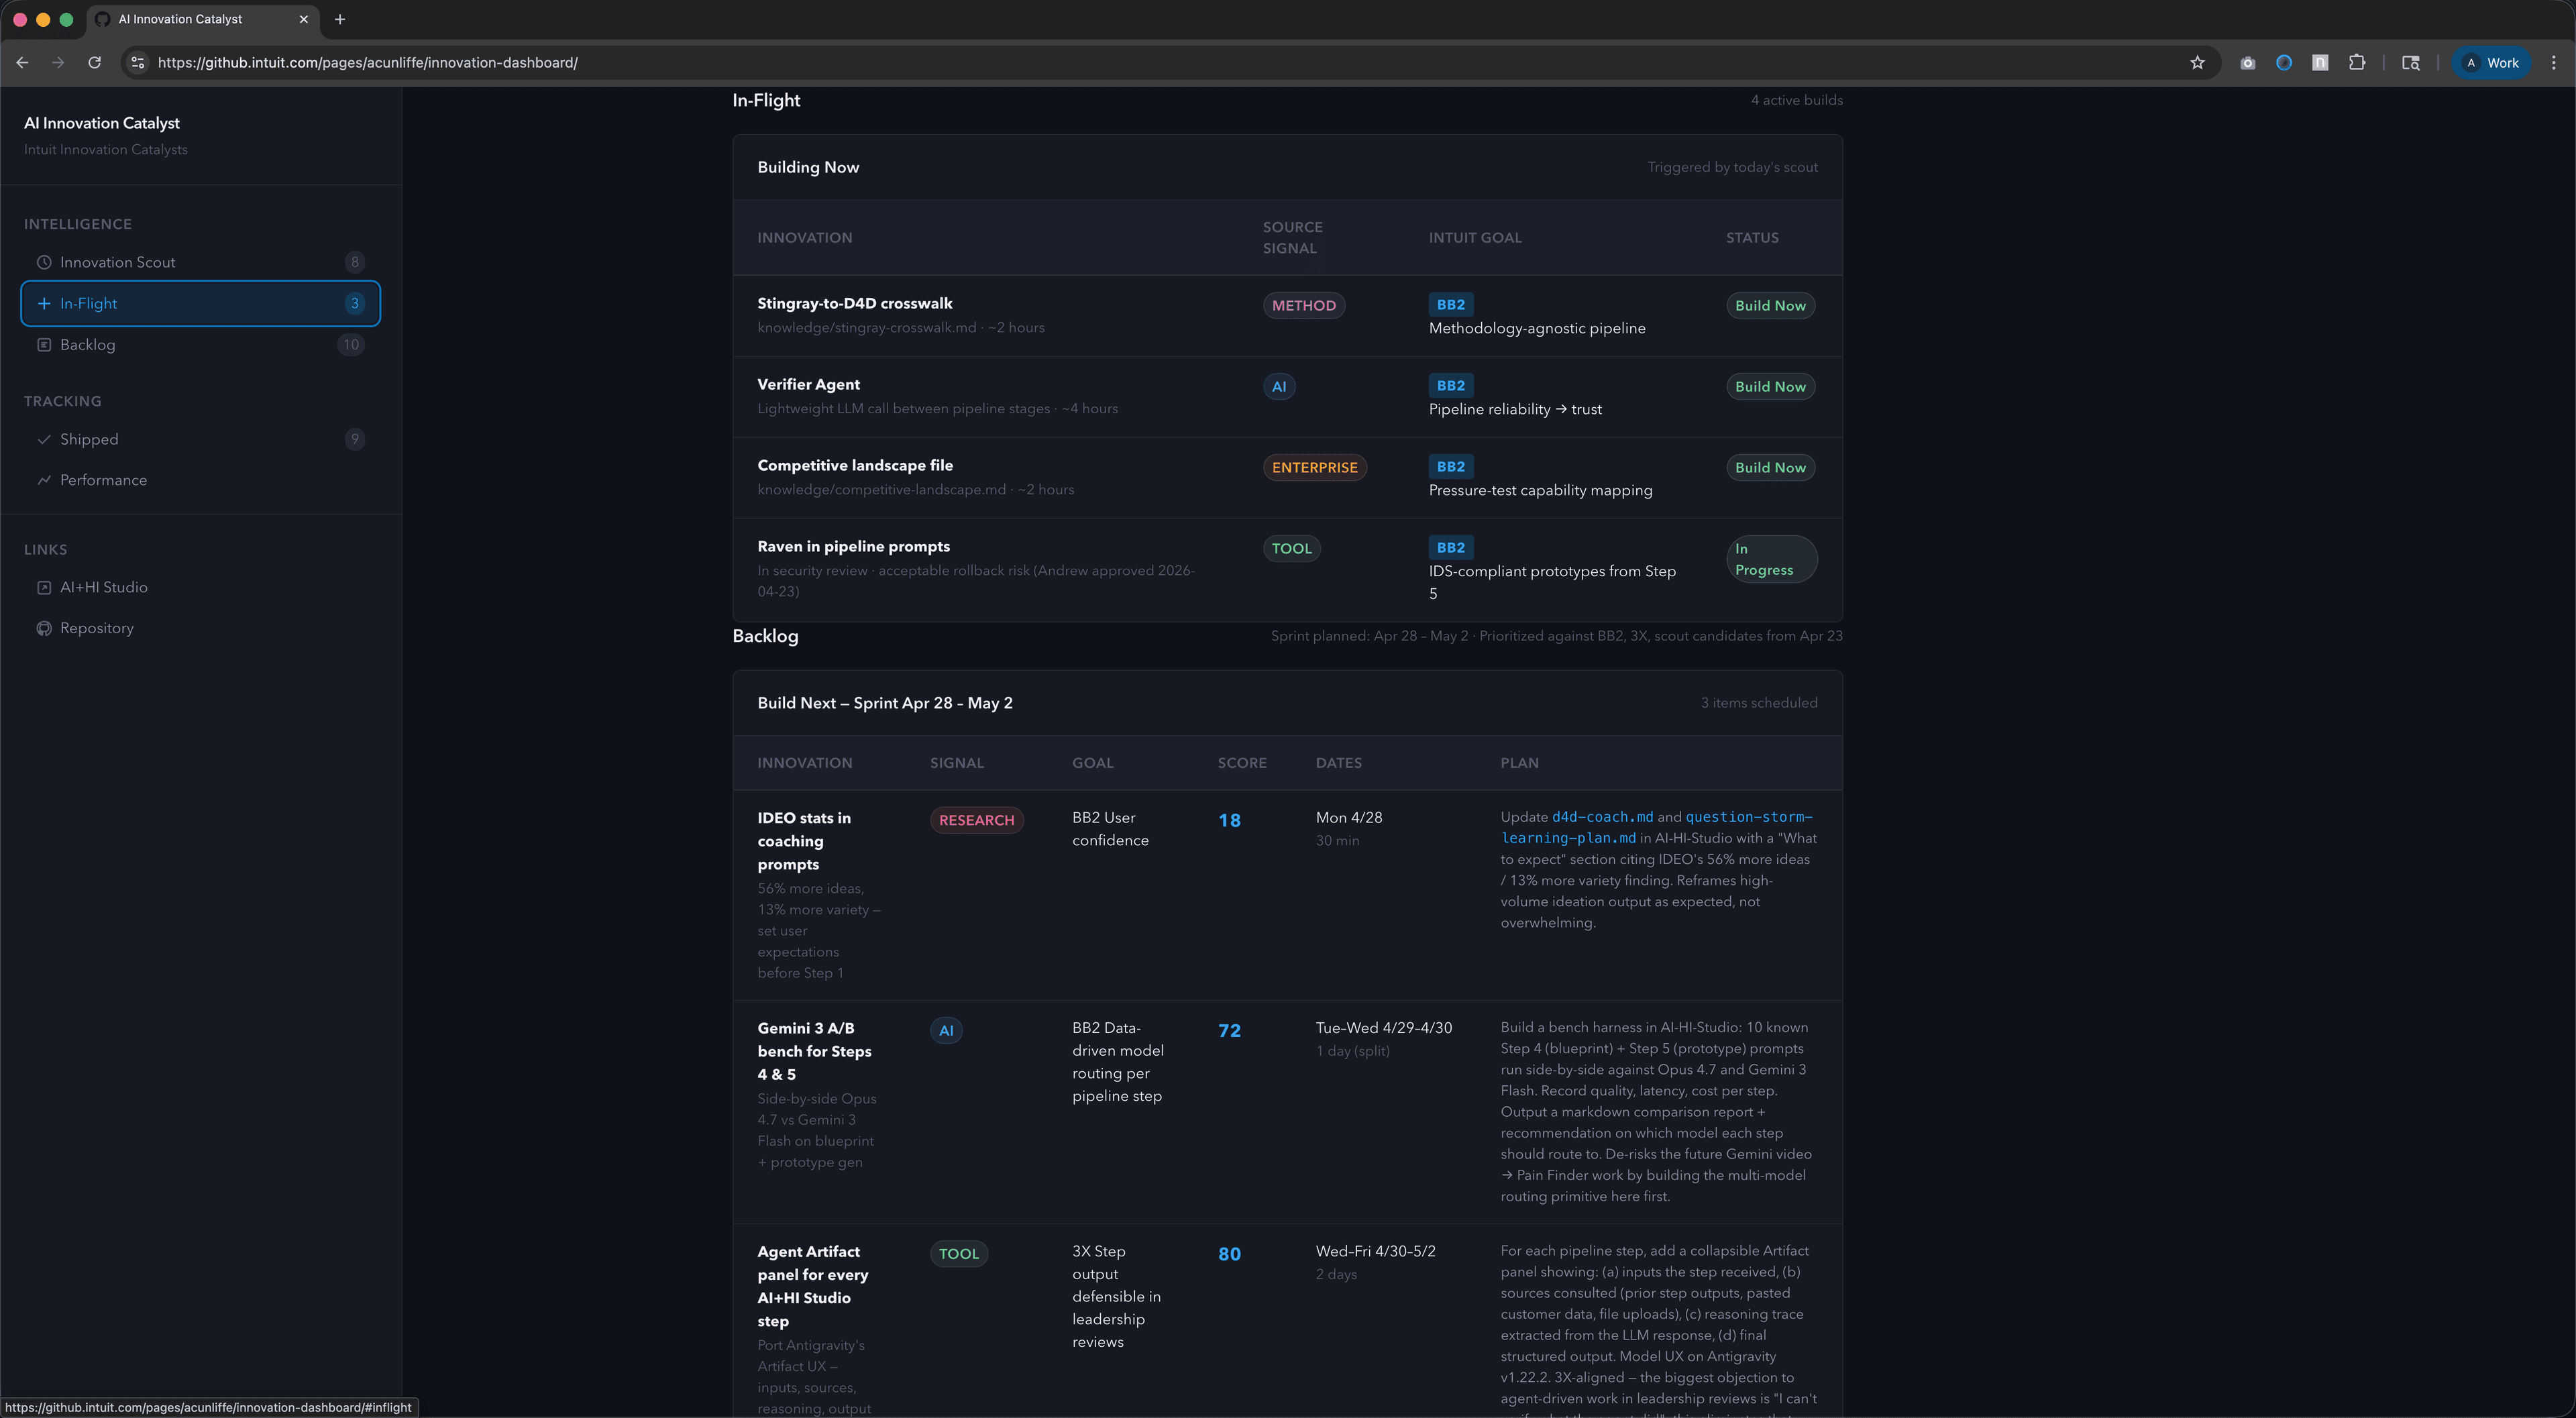The image size is (2576, 1418).
Task: Click the score 80 value
Action: [x=1229, y=1254]
